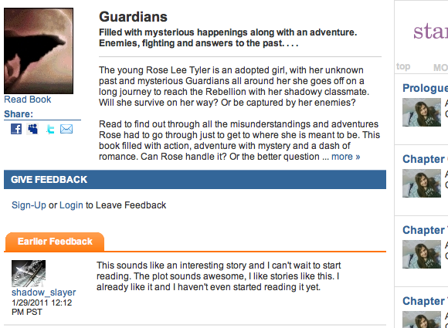Open the Guardians book cover image
This screenshot has width=448, height=328.
39,51
